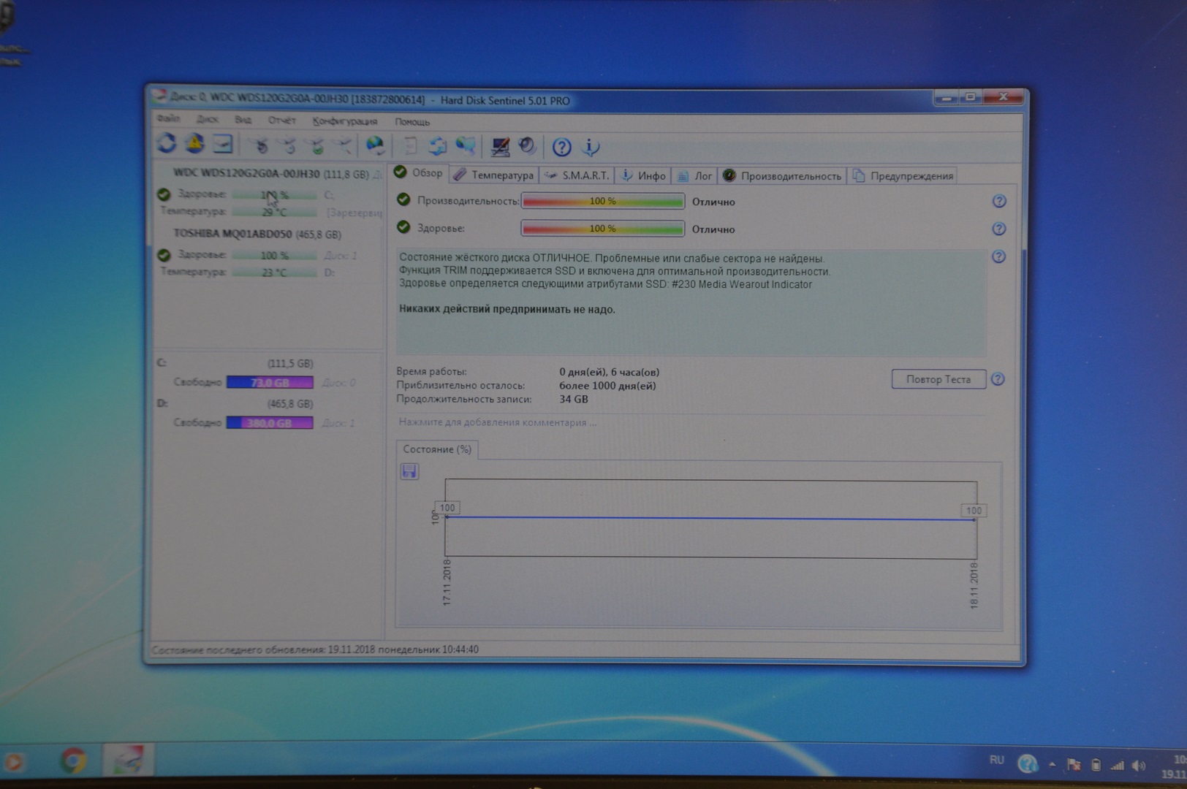Click the blue 'i' About toolbar icon

[x=591, y=148]
